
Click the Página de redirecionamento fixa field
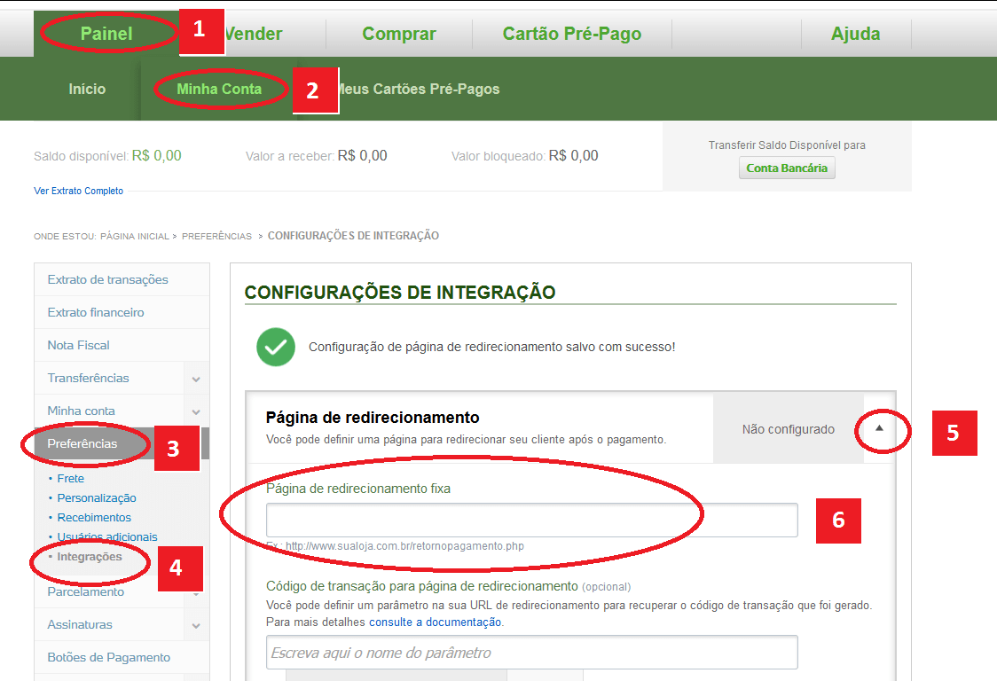coord(531,521)
